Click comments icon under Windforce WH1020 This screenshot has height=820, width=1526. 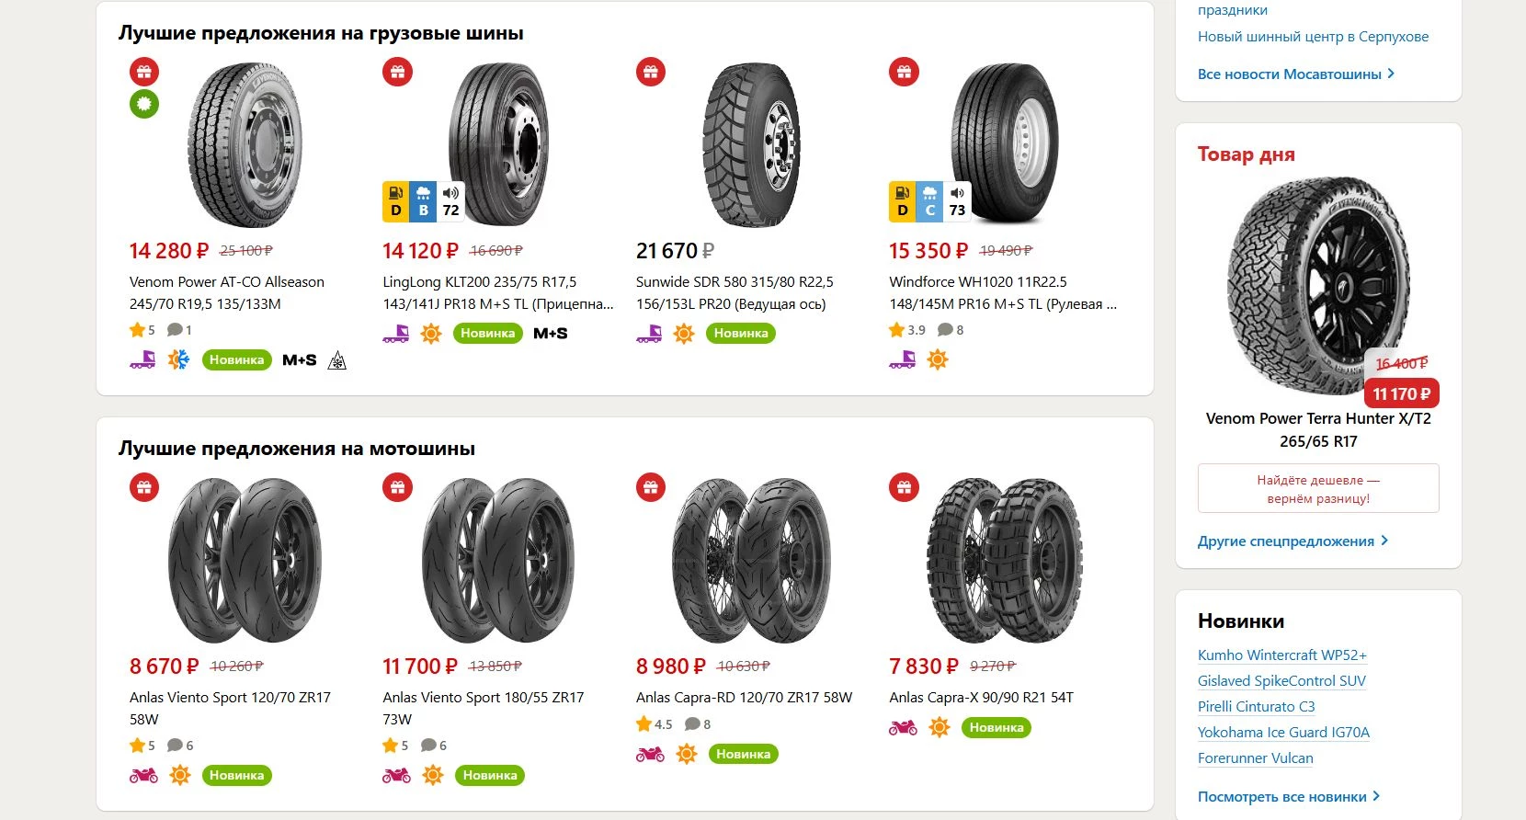pyautogui.click(x=945, y=330)
